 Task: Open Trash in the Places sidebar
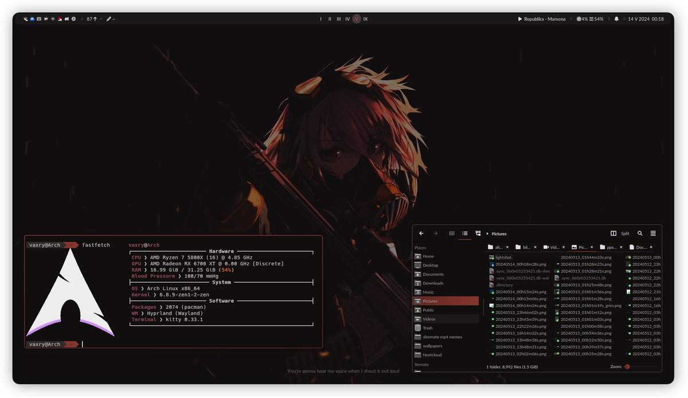(446, 328)
